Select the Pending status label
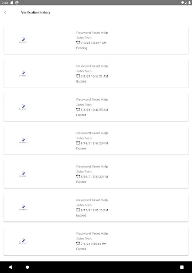This screenshot has width=192, height=273. (82, 48)
